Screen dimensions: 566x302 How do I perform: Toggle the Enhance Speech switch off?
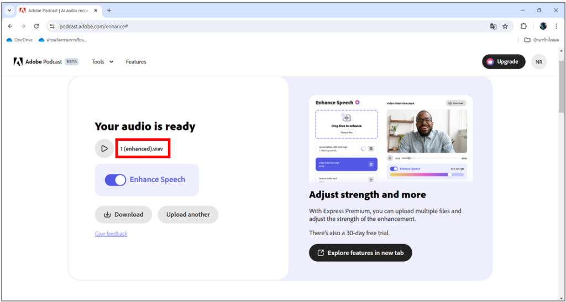point(116,180)
